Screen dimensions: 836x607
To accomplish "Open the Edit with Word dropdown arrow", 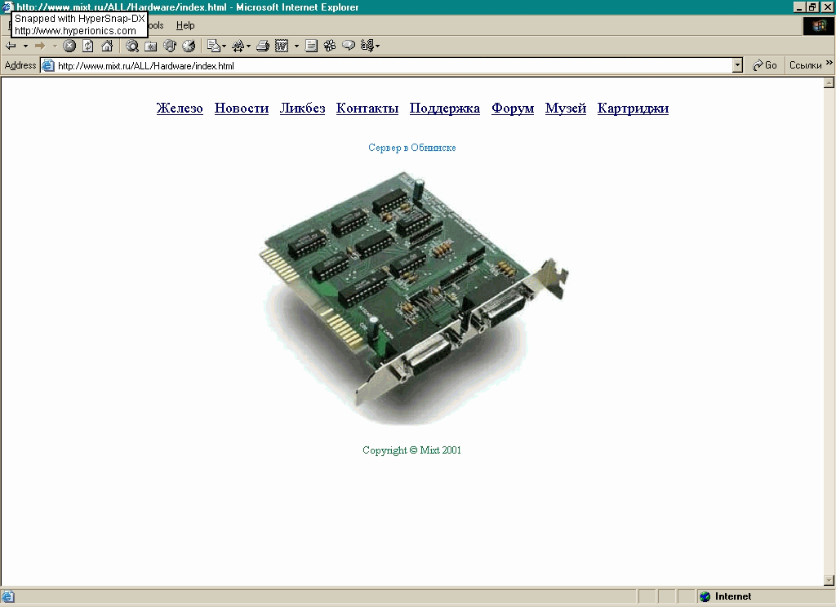I will coord(296,47).
